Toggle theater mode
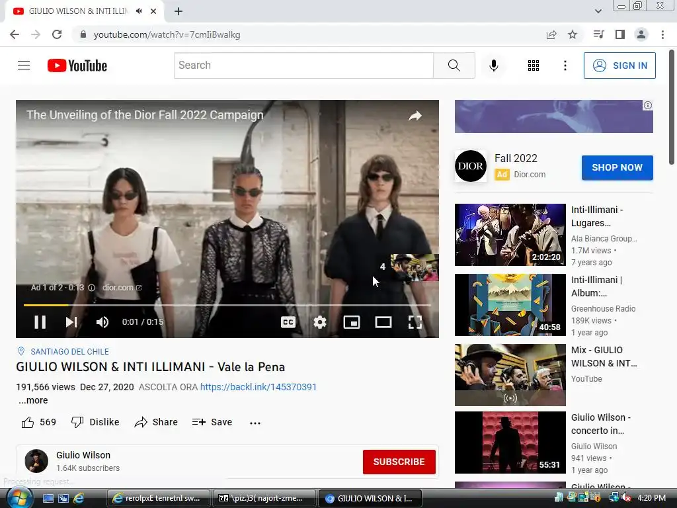The width and height of the screenshot is (677, 508). coord(383,322)
